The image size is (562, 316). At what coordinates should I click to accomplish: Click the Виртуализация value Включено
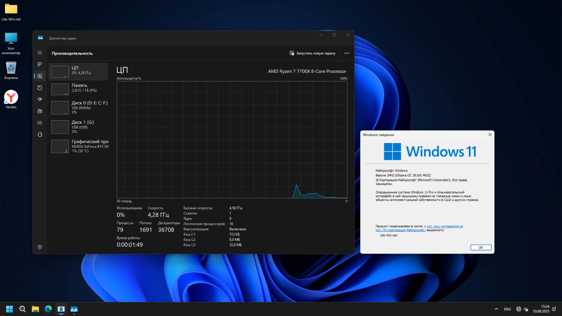(238, 229)
